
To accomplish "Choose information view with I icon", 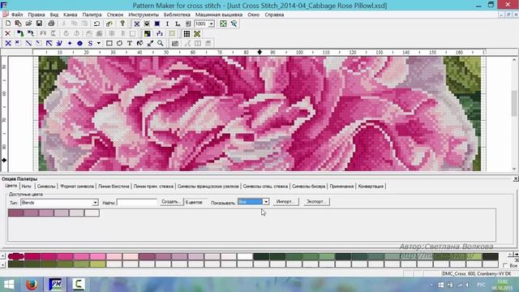I will [167, 24].
